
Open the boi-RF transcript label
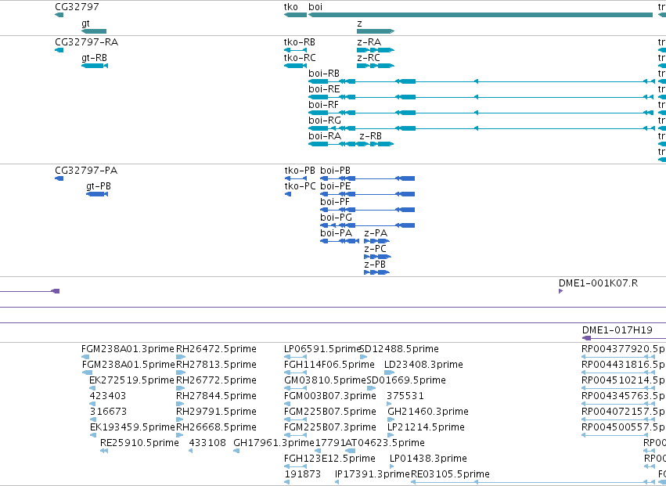(x=324, y=105)
